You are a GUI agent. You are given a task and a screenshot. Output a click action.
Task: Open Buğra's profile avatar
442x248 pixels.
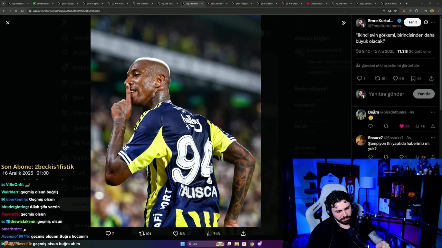point(361,115)
